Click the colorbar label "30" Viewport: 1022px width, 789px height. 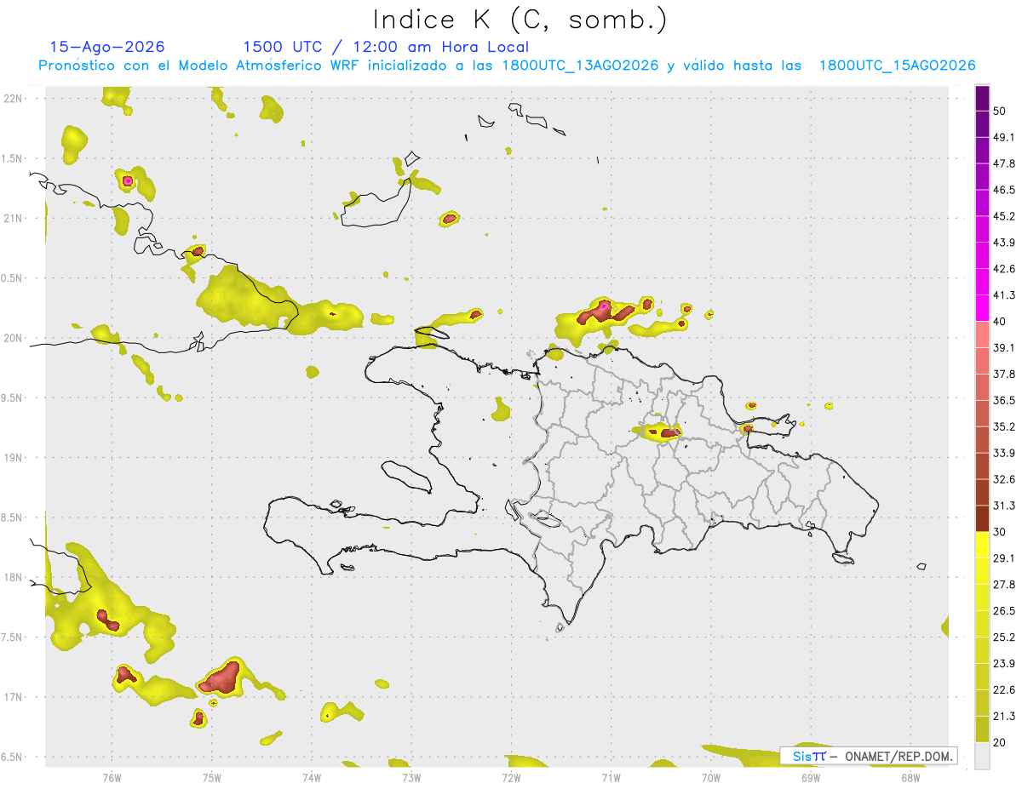pos(999,532)
